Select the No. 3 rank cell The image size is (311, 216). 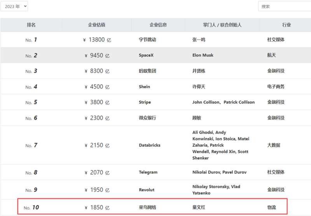click(31, 71)
